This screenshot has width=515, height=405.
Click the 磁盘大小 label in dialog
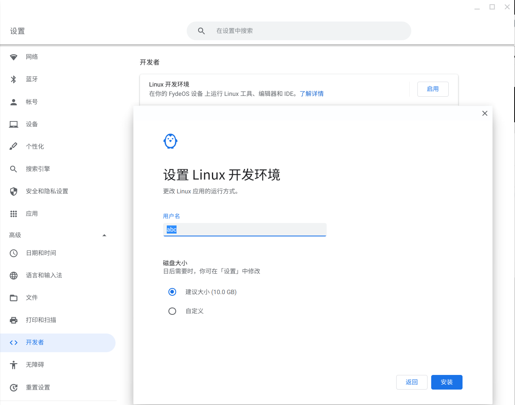click(x=175, y=263)
